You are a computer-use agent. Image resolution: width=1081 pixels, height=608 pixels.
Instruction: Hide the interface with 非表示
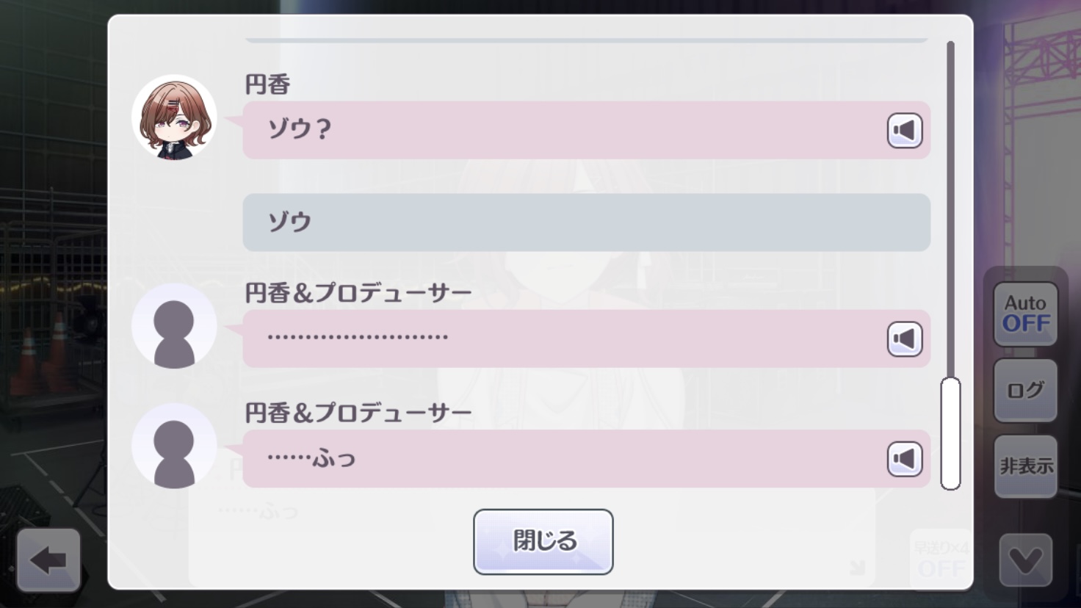1025,466
